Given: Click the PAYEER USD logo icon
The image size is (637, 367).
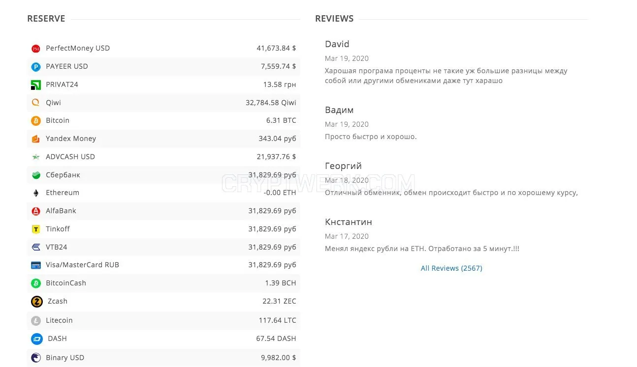Looking at the screenshot, I should pyautogui.click(x=36, y=67).
